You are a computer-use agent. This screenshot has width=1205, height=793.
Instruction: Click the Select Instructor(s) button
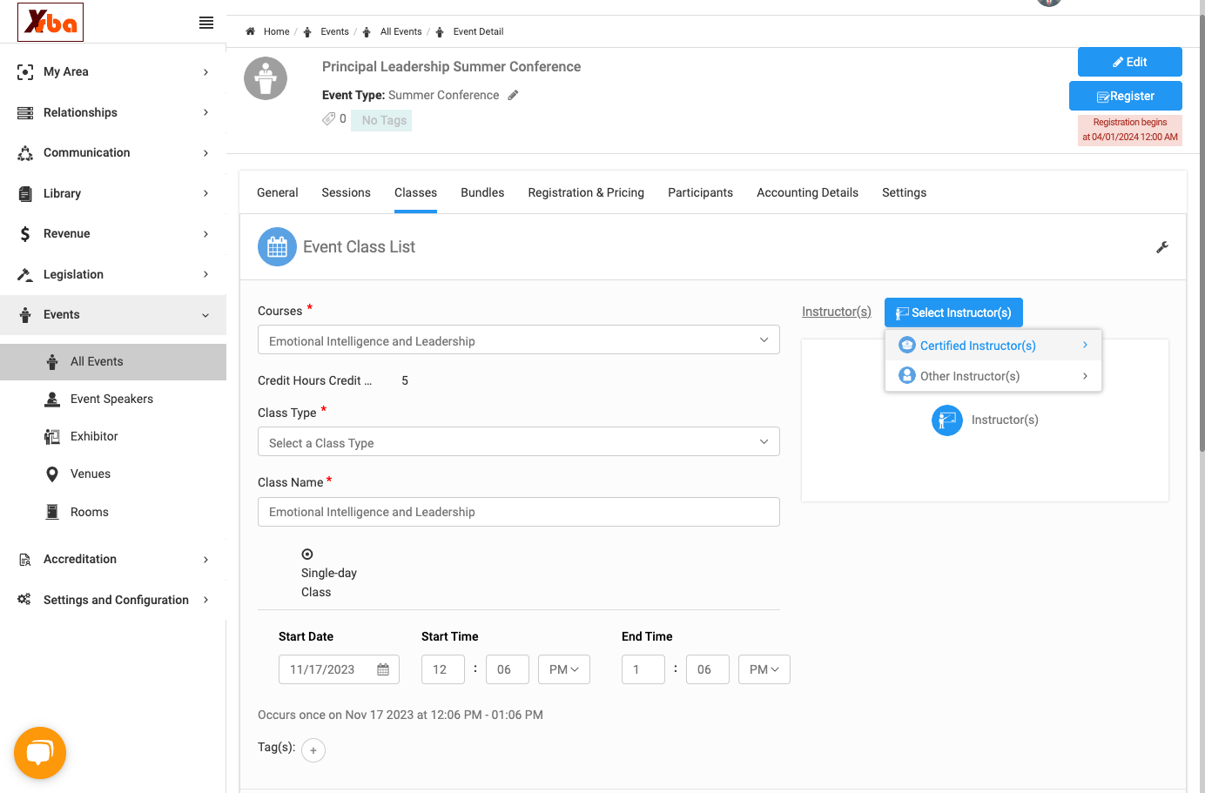click(x=953, y=312)
